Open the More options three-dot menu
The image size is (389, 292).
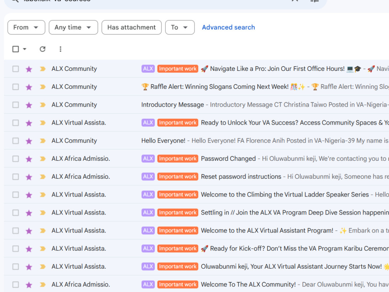tap(60, 49)
